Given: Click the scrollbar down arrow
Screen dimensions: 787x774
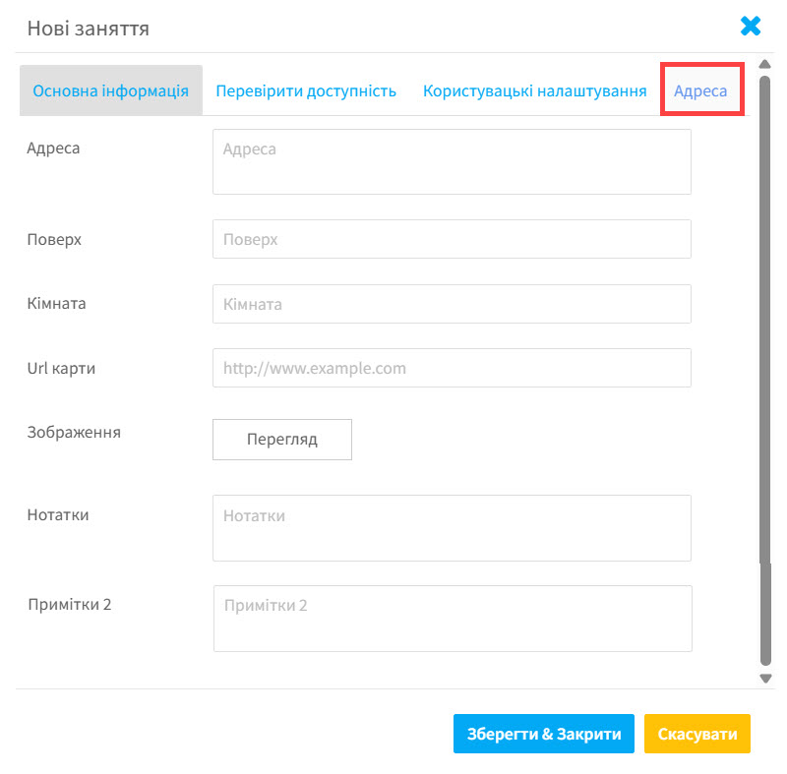Looking at the screenshot, I should (765, 679).
